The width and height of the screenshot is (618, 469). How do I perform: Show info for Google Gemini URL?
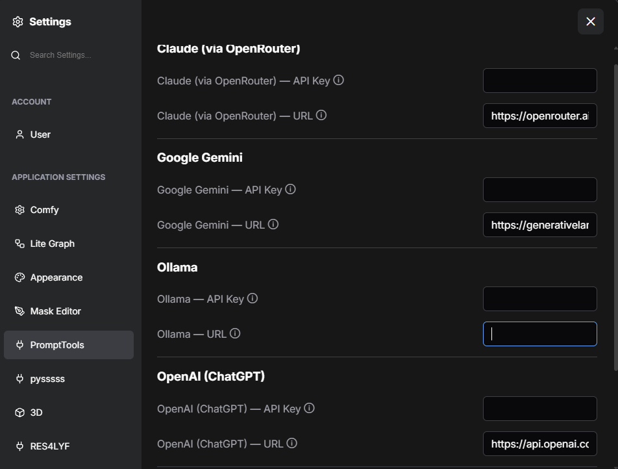(x=273, y=225)
